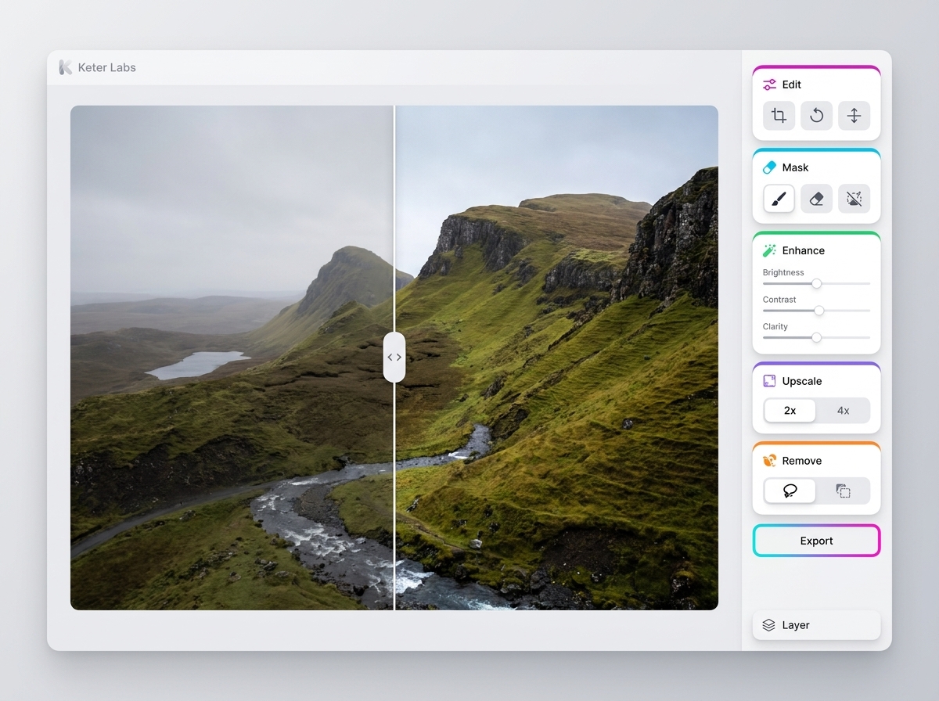Click the Upscale panel header icon
This screenshot has height=701, width=939.
769,381
